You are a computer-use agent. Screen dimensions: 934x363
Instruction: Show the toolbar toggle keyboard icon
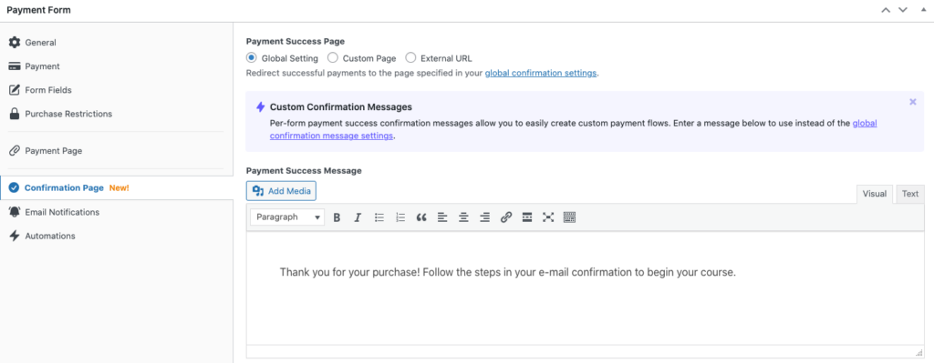click(x=569, y=217)
